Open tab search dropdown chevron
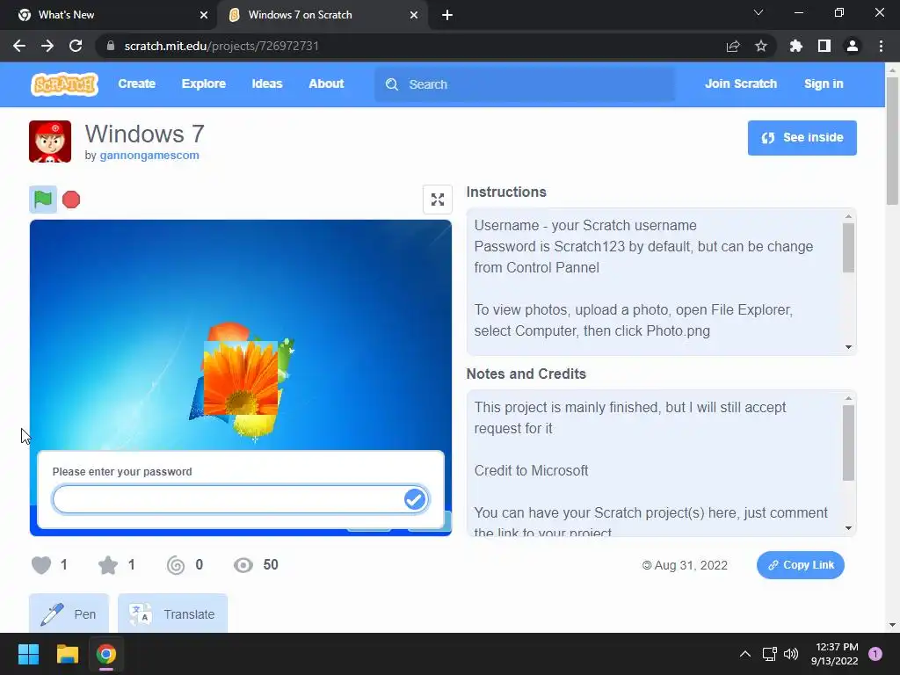 click(x=758, y=12)
